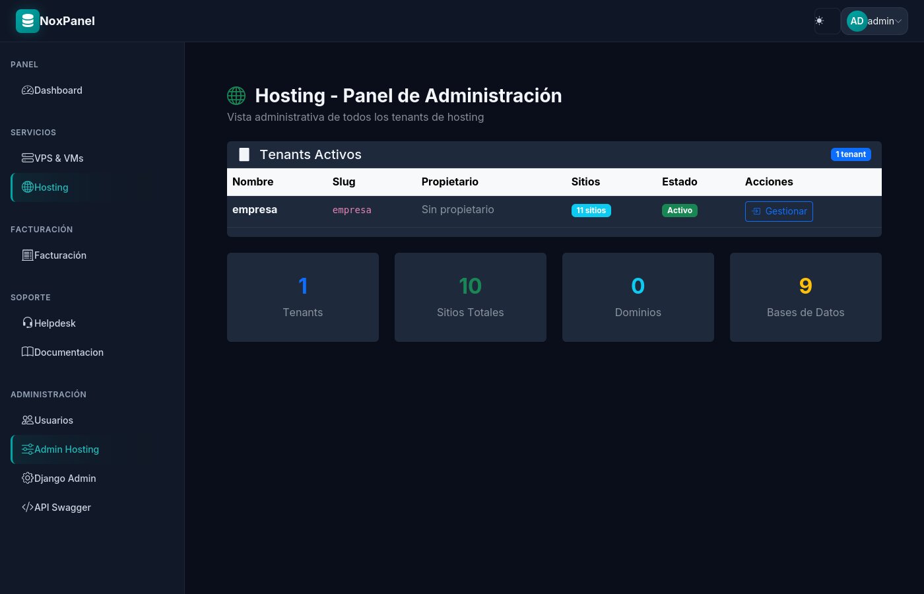
Task: Click the VPS & VMs server icon
Action: [x=28, y=158]
